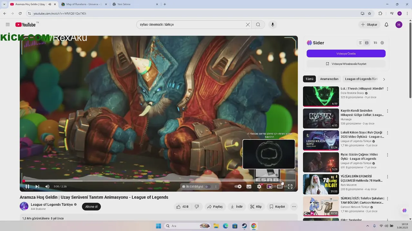Clear the search box with X
The height and width of the screenshot is (231, 412).
(248, 25)
